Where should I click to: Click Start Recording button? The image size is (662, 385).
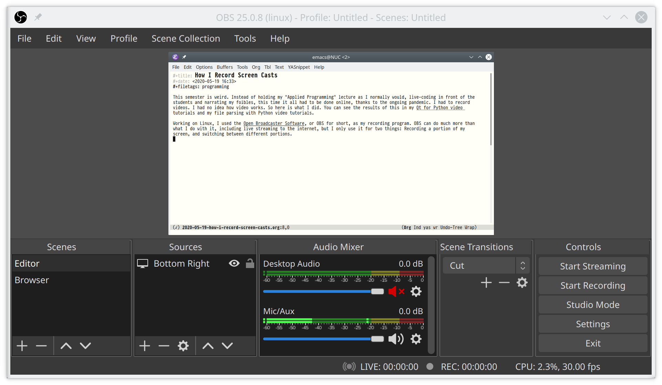(592, 285)
